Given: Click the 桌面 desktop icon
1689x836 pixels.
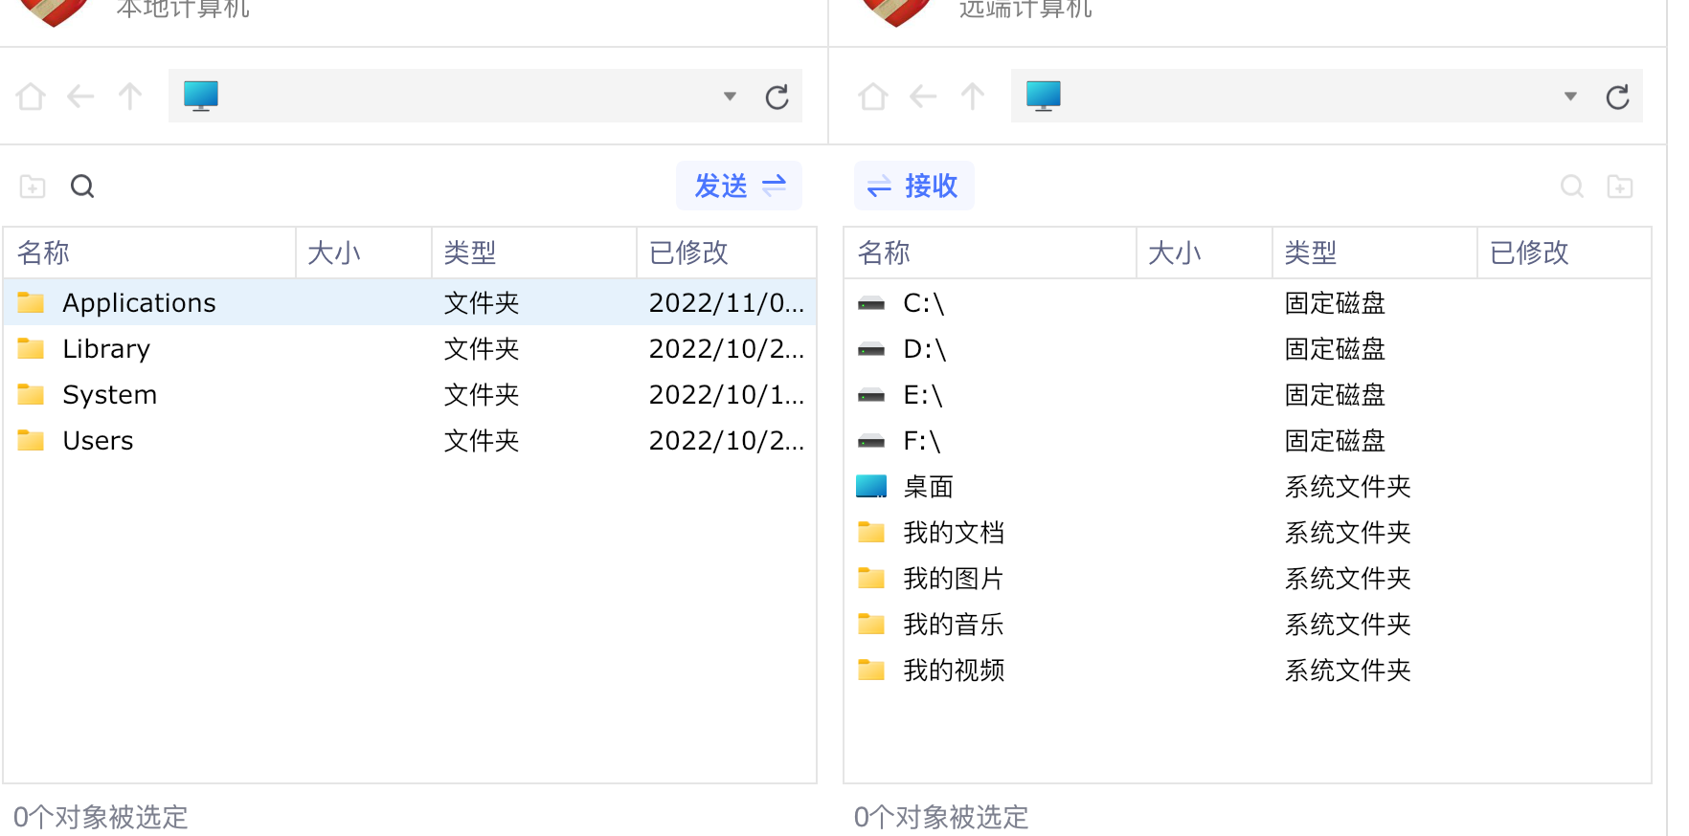Looking at the screenshot, I should pyautogui.click(x=871, y=486).
